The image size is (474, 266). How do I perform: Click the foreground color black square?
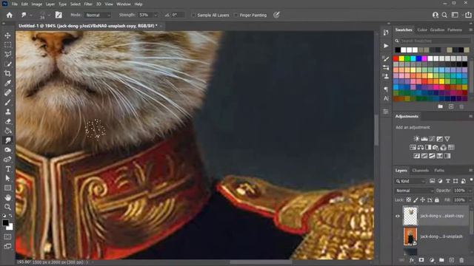[5, 223]
